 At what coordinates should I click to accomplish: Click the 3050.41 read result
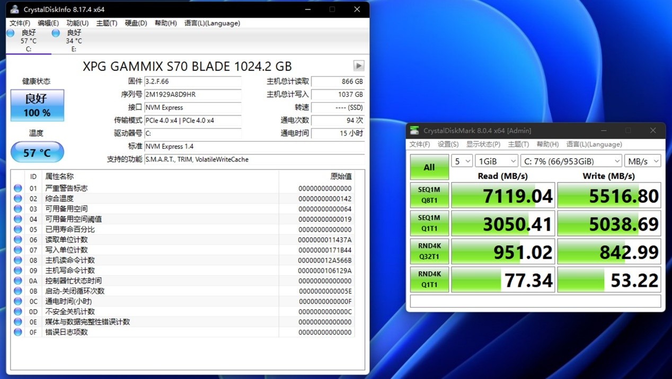503,223
